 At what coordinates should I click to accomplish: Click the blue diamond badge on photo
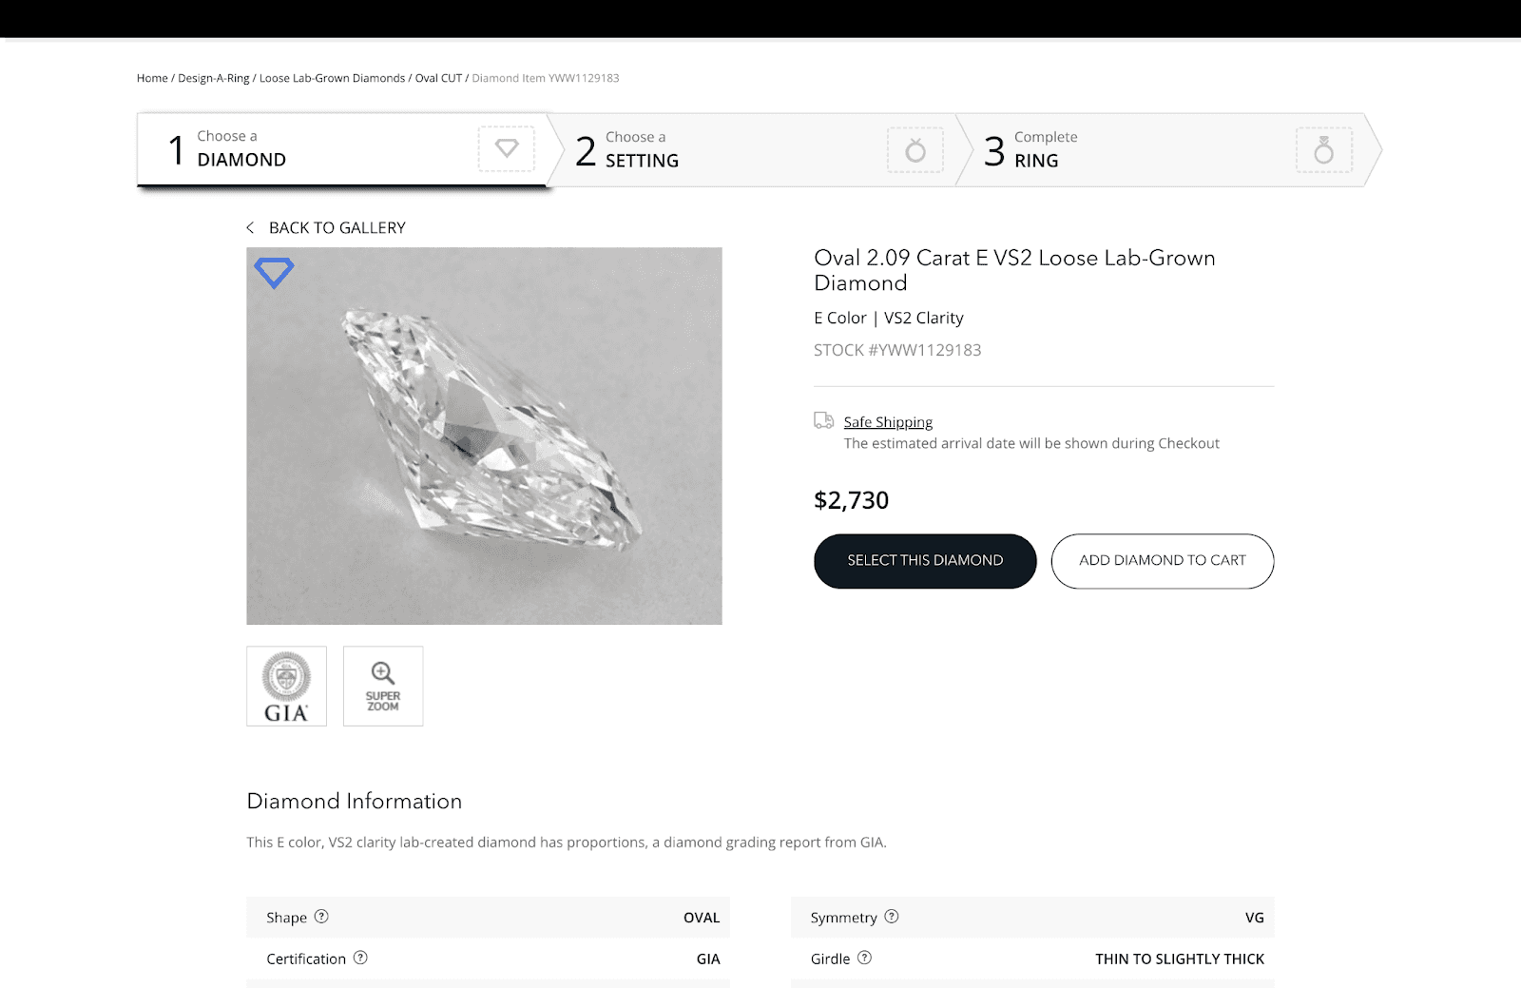pyautogui.click(x=274, y=272)
